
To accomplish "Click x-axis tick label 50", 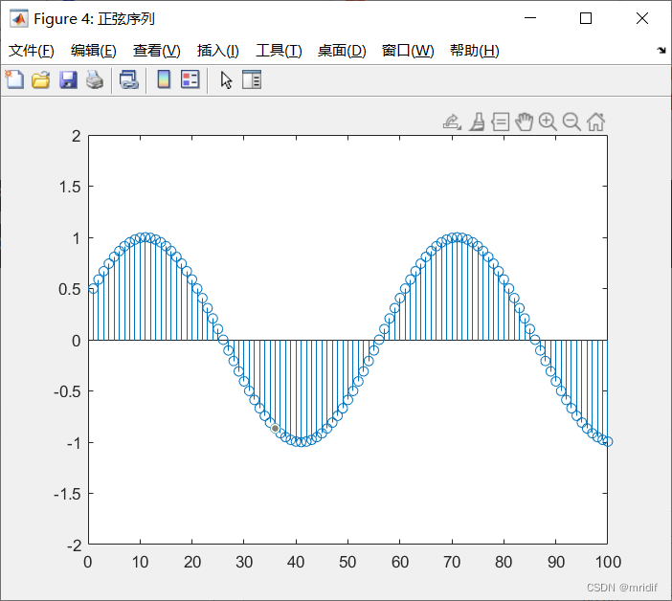I will coord(347,562).
